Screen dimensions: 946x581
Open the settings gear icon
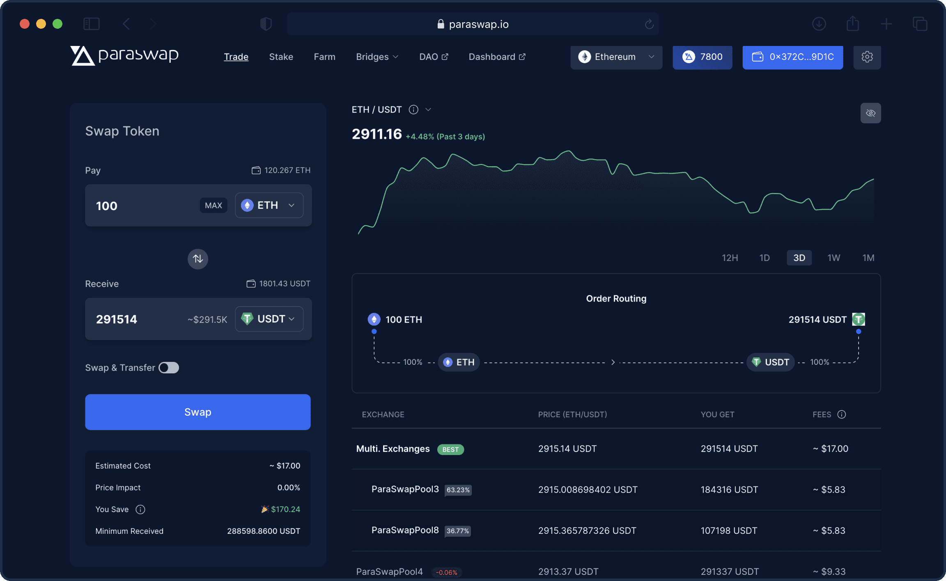(x=867, y=57)
